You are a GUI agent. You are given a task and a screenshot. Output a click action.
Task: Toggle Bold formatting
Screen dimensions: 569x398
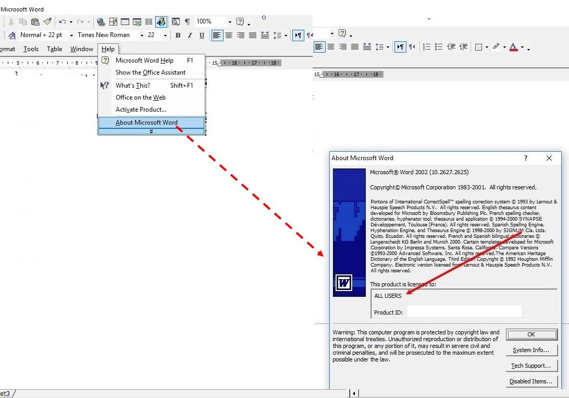click(x=178, y=35)
